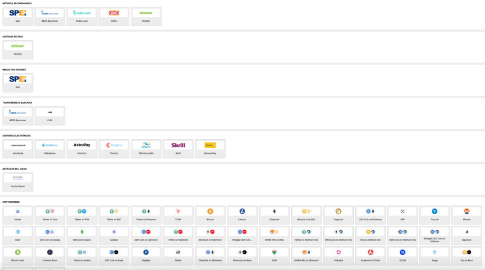Select SHIBA INU on Ethereum

coord(306,256)
